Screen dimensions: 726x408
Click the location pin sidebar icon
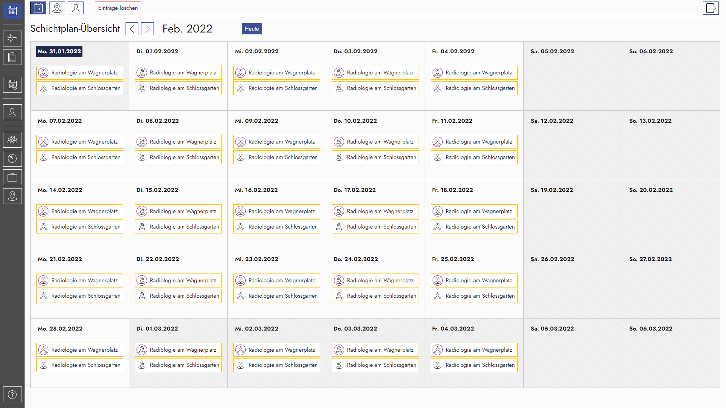tap(12, 196)
